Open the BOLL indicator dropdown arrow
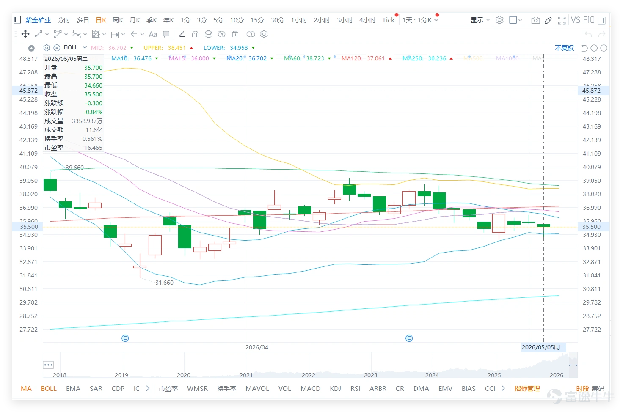The image size is (623, 412). [x=85, y=47]
